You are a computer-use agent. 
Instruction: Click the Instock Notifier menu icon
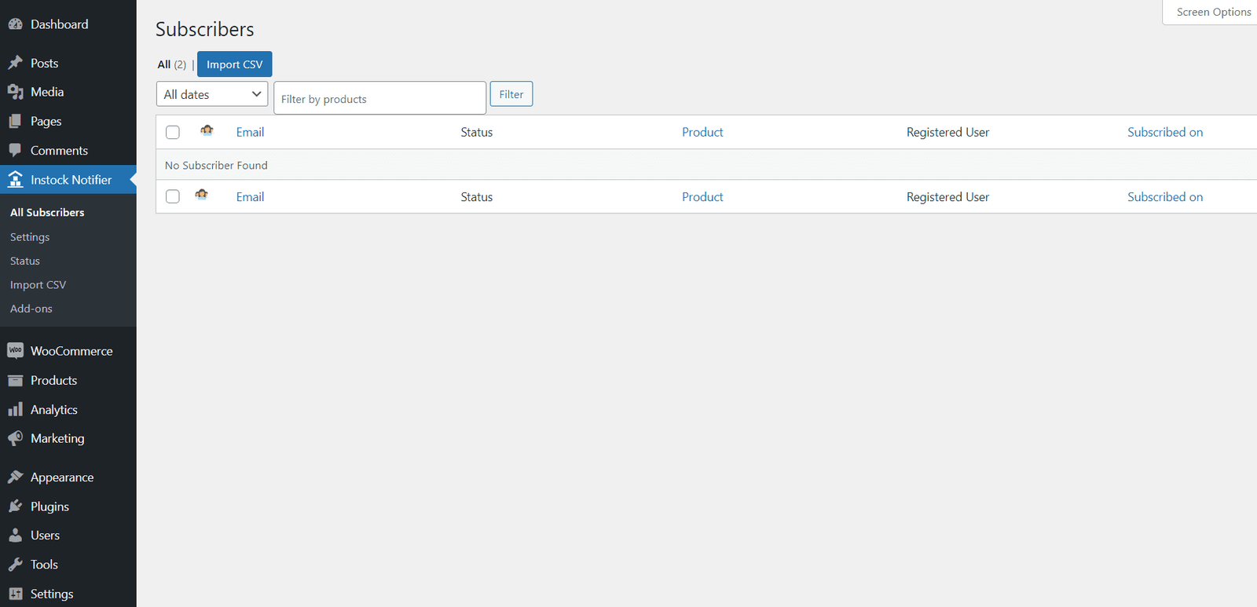coord(15,180)
